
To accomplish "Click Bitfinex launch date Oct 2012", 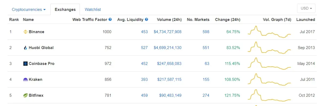I will pyautogui.click(x=307, y=95).
